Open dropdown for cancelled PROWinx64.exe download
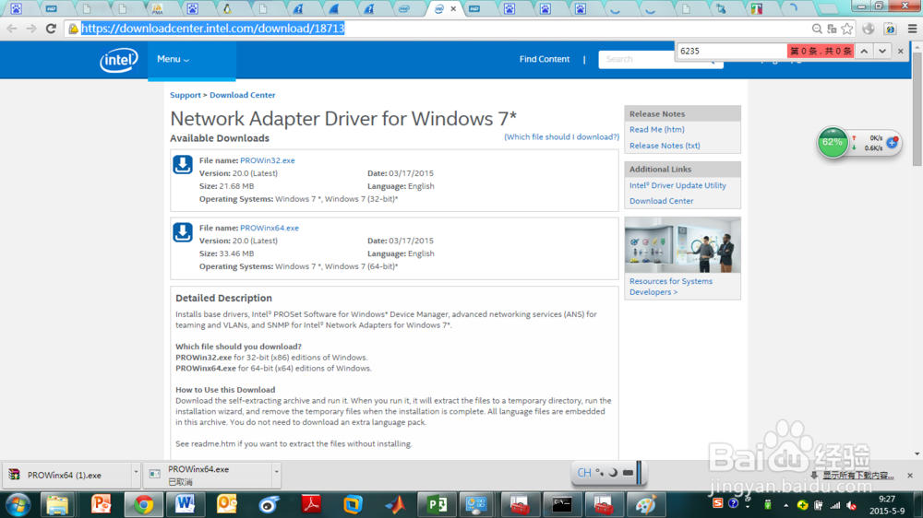This screenshot has width=923, height=518. [x=276, y=472]
